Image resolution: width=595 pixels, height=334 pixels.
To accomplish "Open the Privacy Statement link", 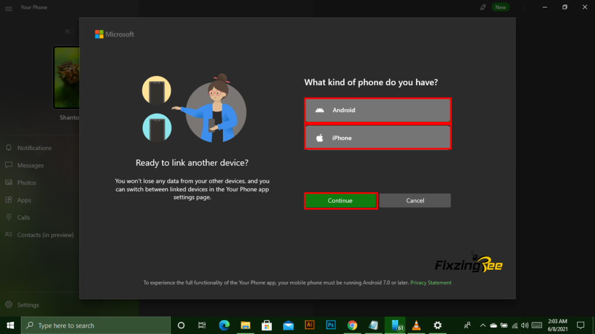I will pos(431,283).
